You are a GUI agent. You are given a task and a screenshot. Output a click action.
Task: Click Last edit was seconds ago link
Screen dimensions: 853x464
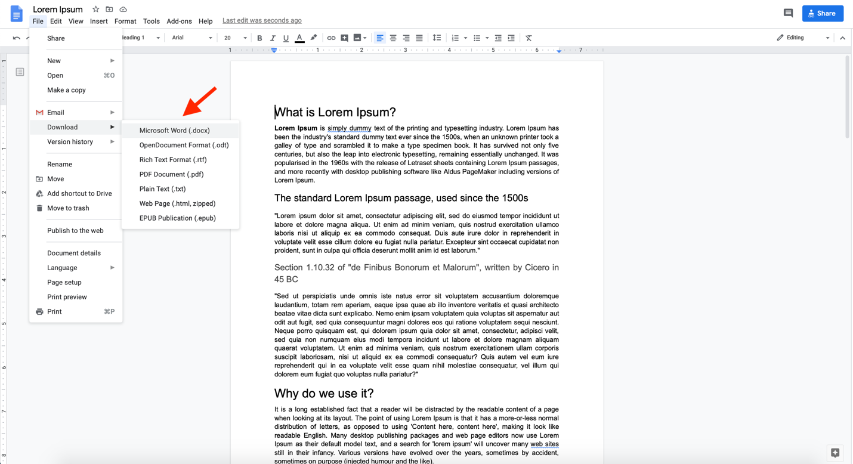click(x=262, y=20)
